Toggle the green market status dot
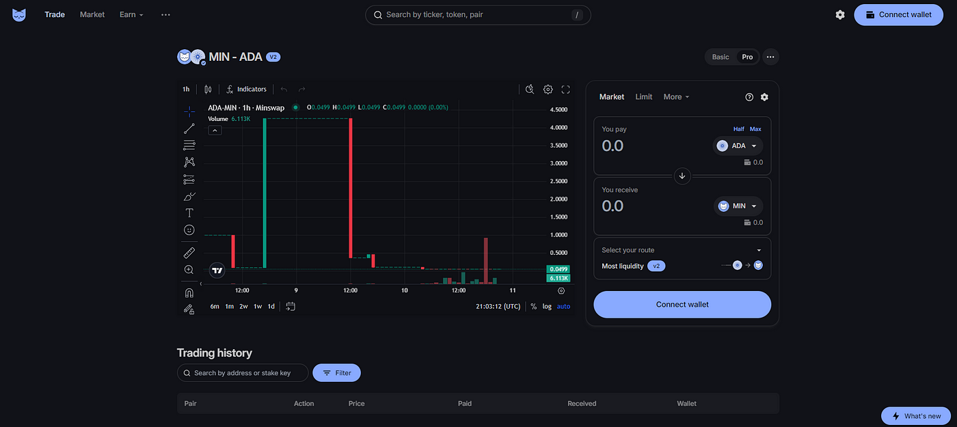957x427 pixels. pos(296,107)
